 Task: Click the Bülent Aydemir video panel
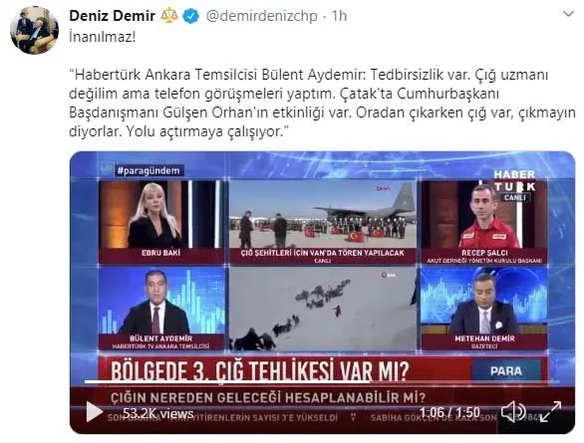tap(161, 309)
